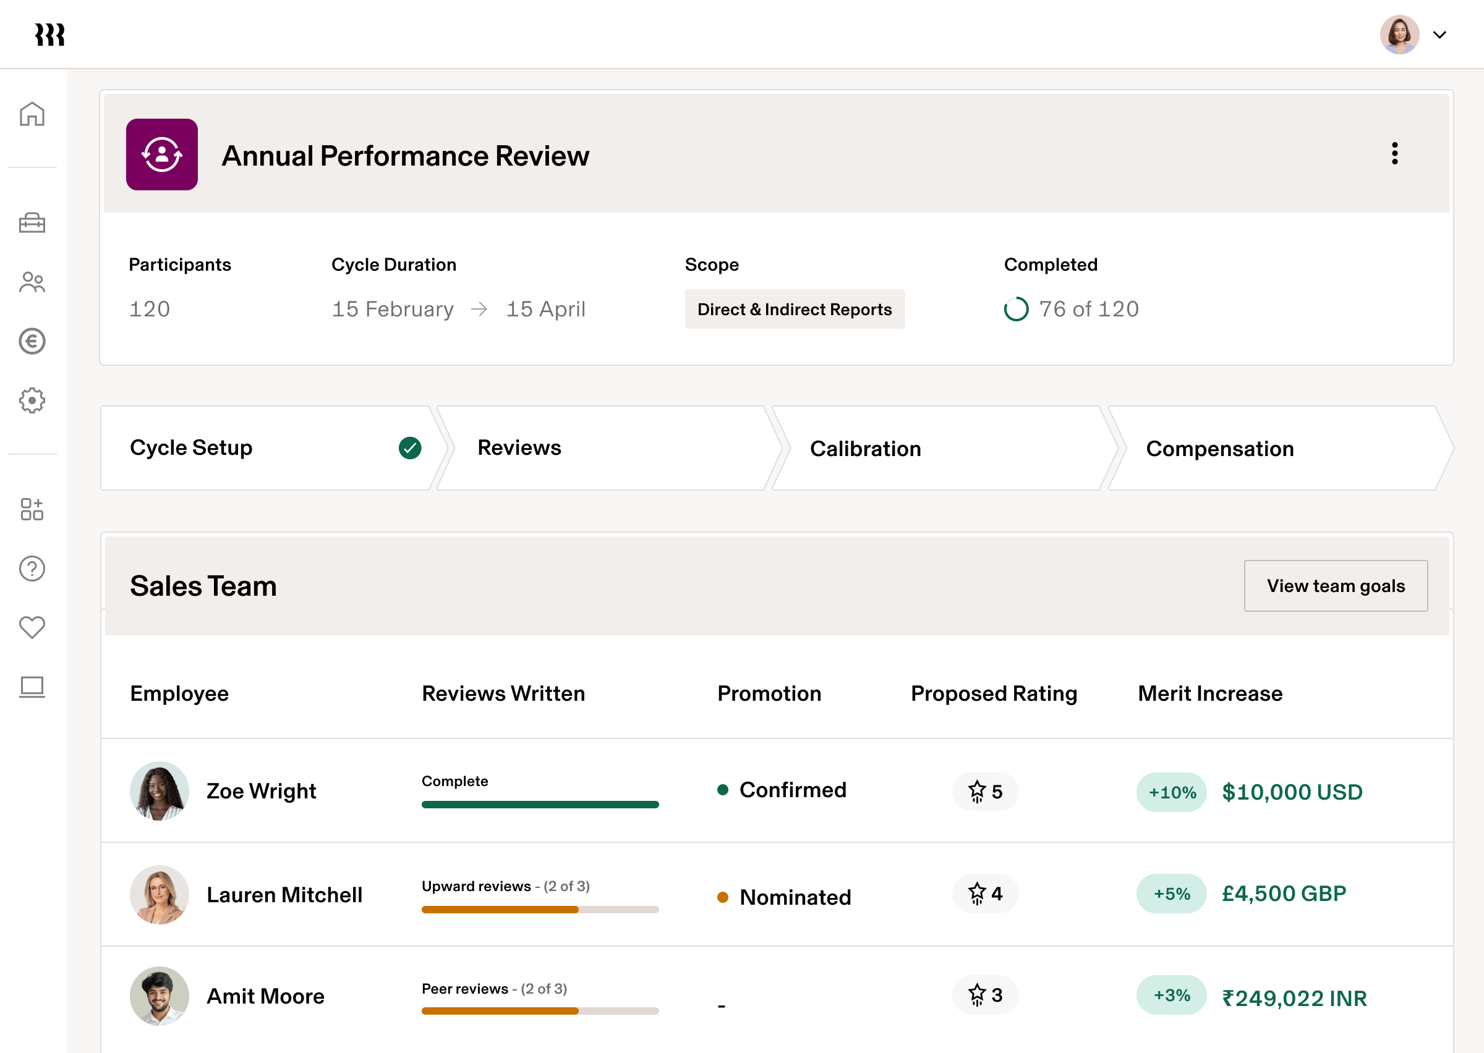Click the Rippling logo top left
1484x1053 pixels.
[50, 35]
